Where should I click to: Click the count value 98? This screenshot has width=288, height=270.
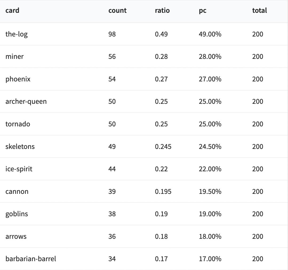(x=112, y=34)
